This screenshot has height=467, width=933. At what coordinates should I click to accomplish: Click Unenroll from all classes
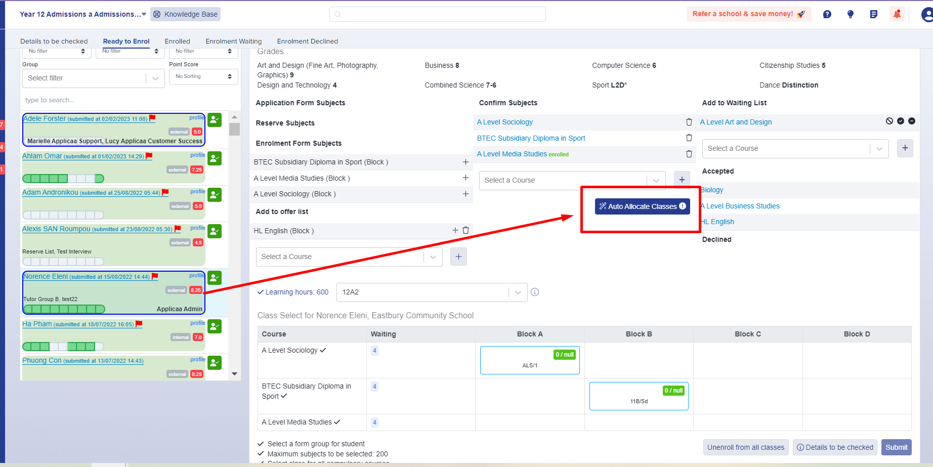click(x=746, y=447)
